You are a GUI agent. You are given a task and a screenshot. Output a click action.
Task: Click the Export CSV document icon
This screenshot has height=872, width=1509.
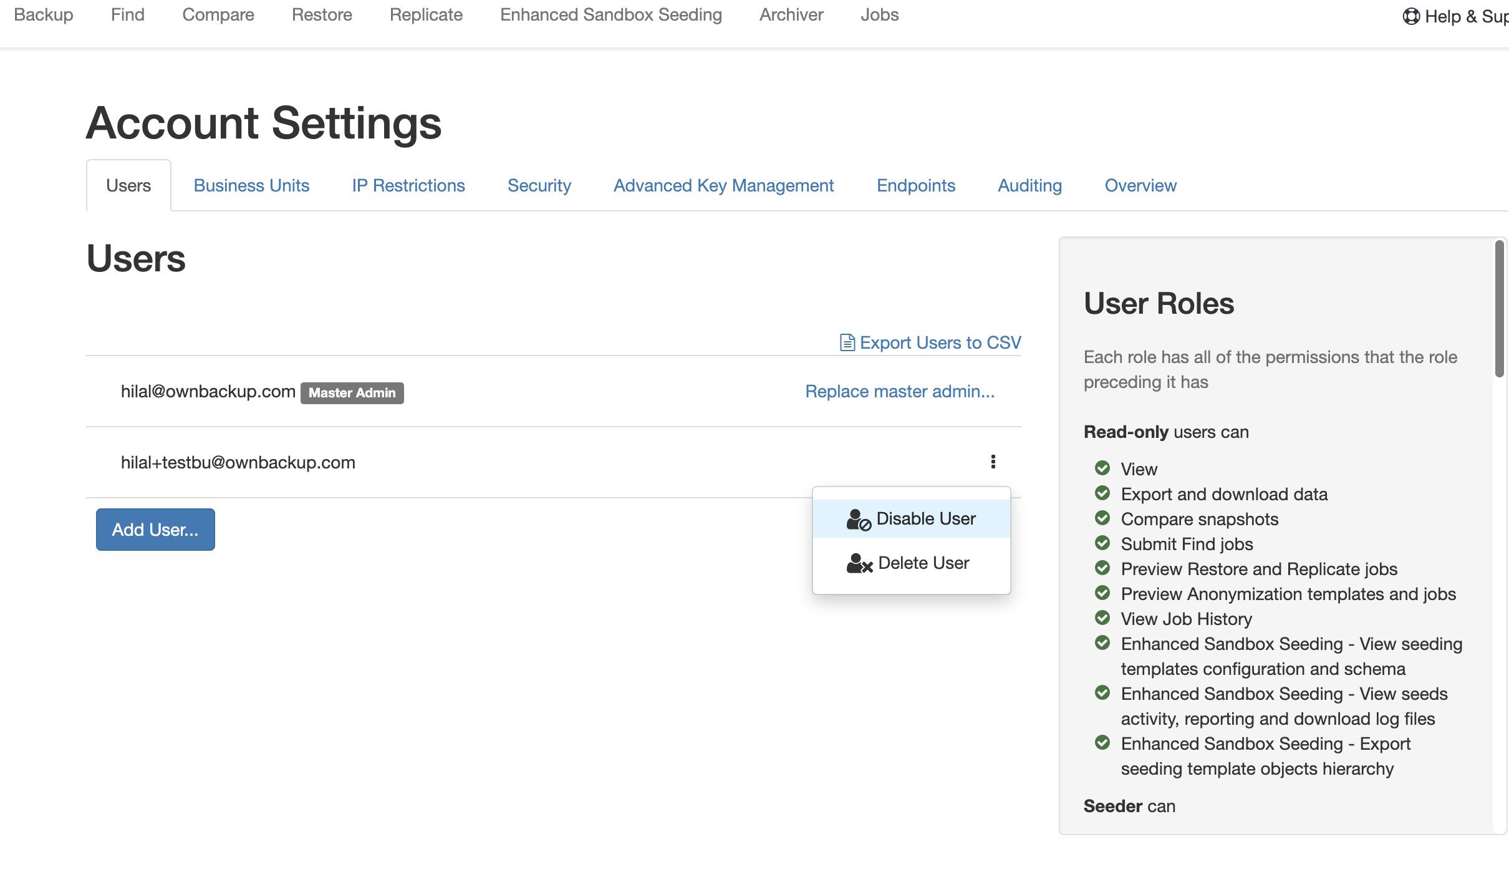click(x=847, y=342)
